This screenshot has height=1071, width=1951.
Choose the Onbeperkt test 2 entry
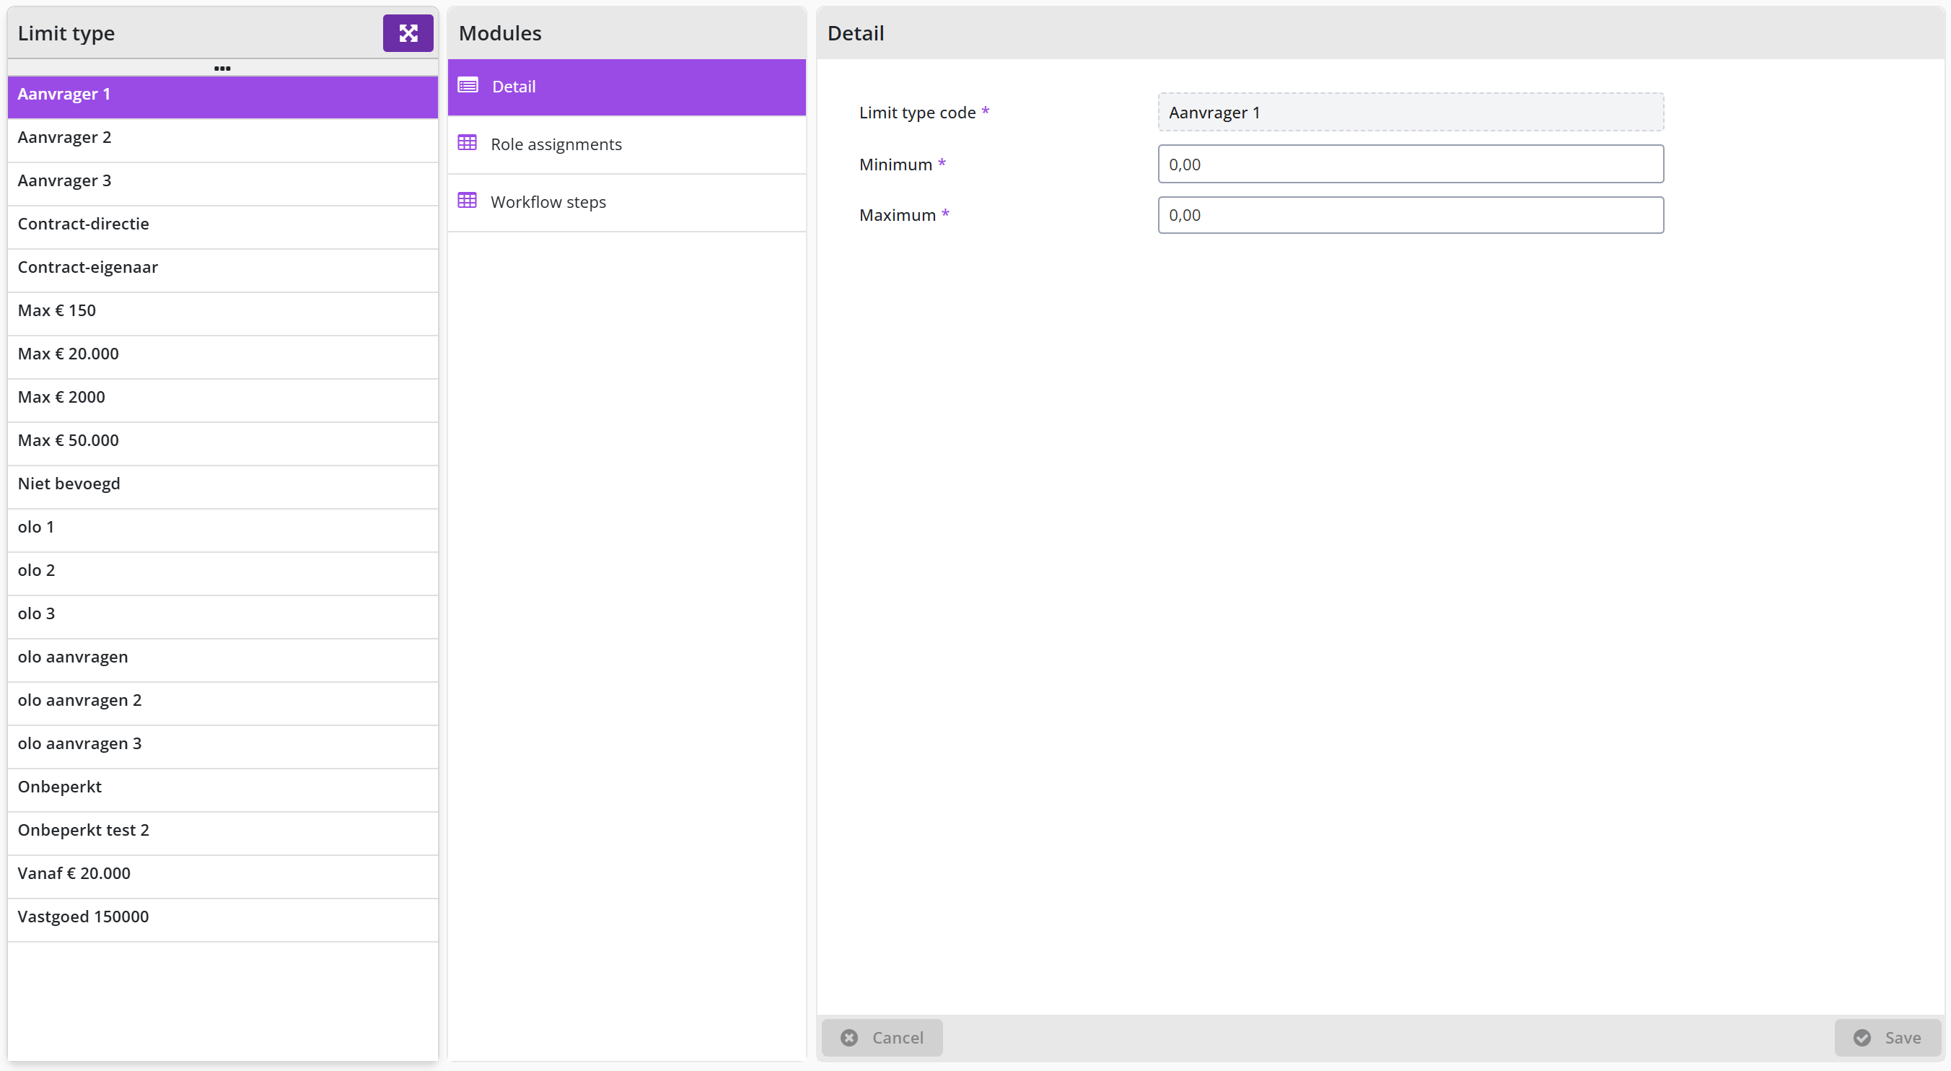pos(223,831)
